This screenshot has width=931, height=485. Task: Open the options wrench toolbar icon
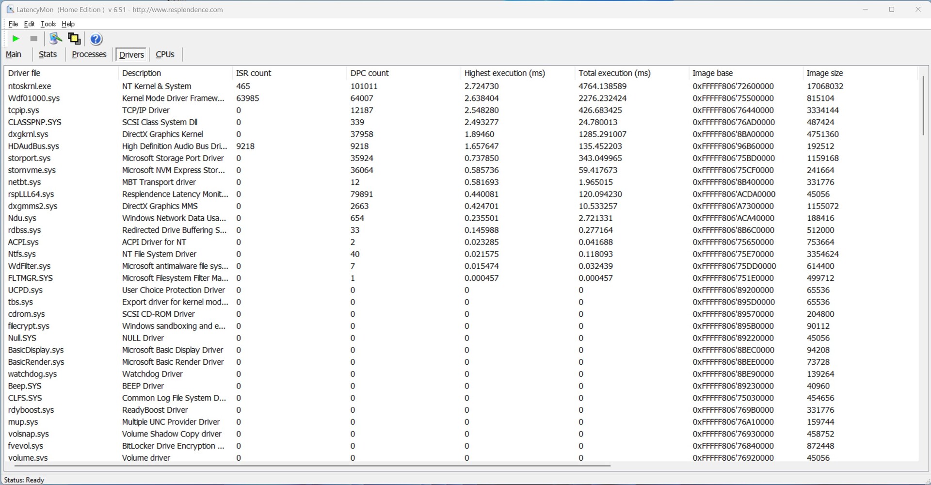coord(56,39)
